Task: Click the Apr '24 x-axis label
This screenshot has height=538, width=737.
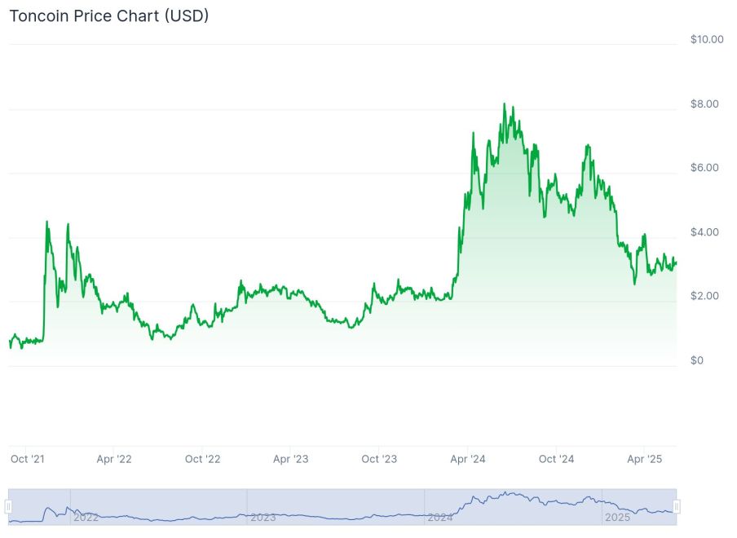Action: tap(467, 459)
